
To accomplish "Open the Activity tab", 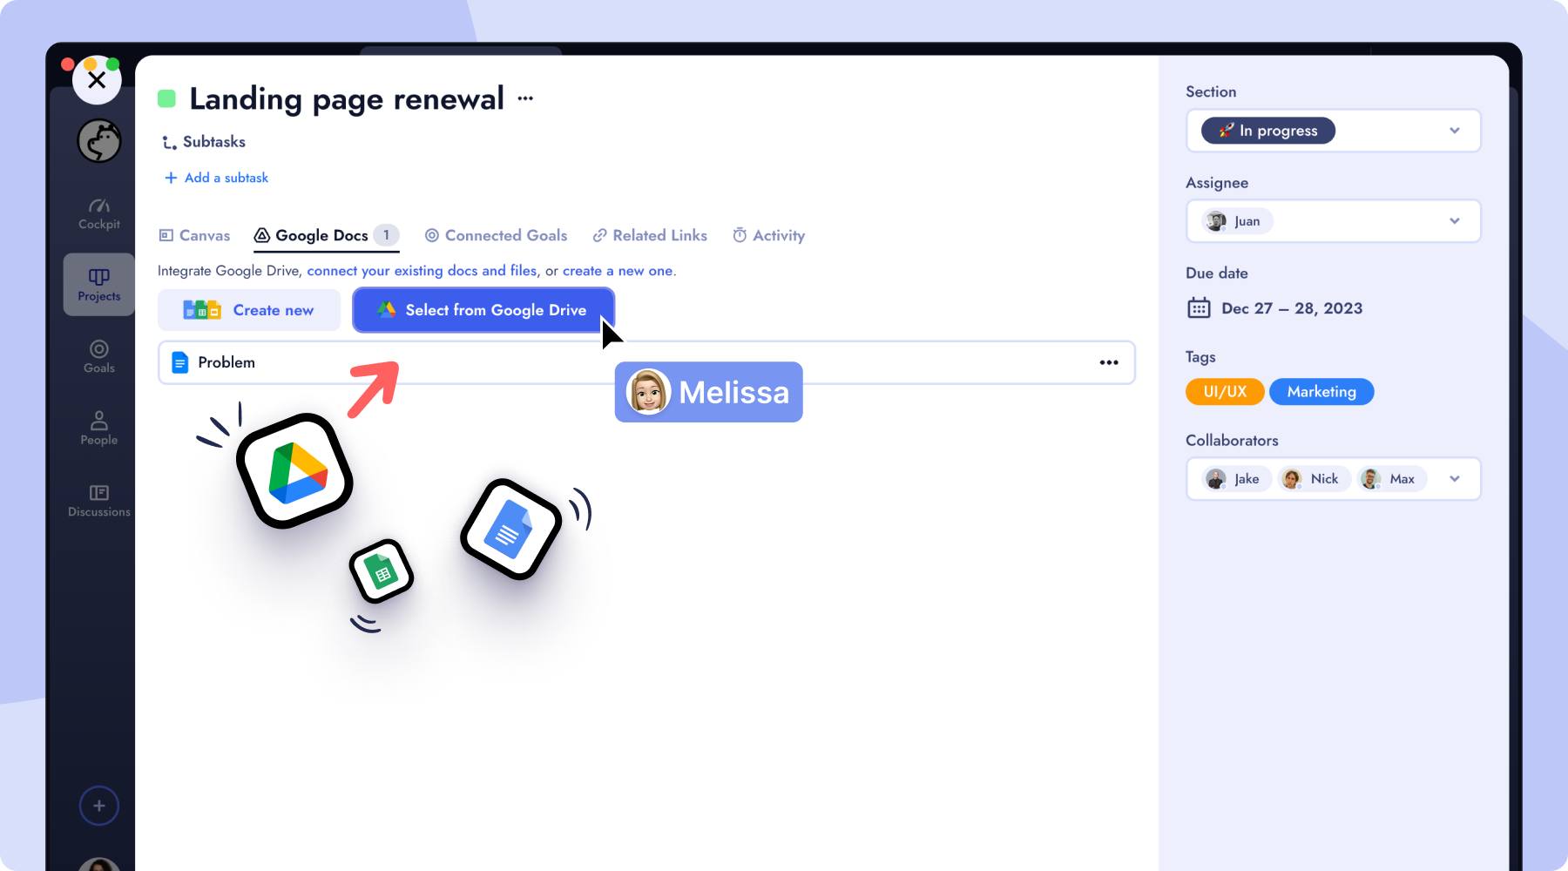I will point(768,235).
